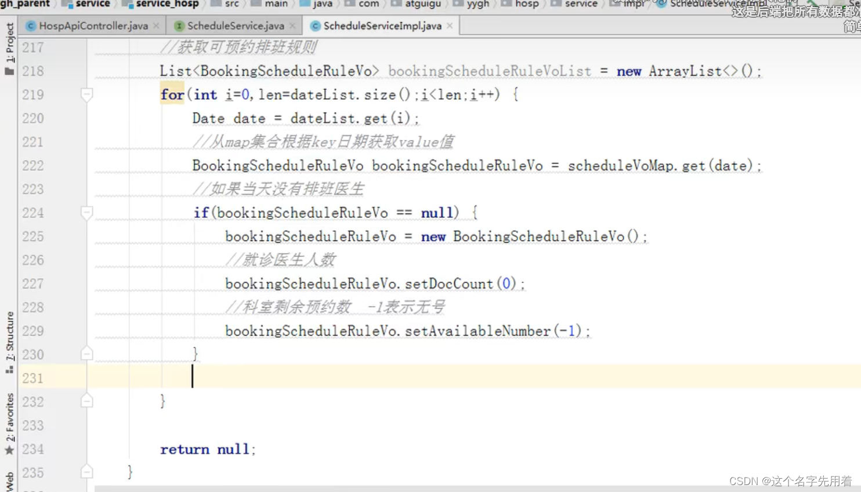Click line number 218 in gutter
Screen dimensions: 861x492
33,71
